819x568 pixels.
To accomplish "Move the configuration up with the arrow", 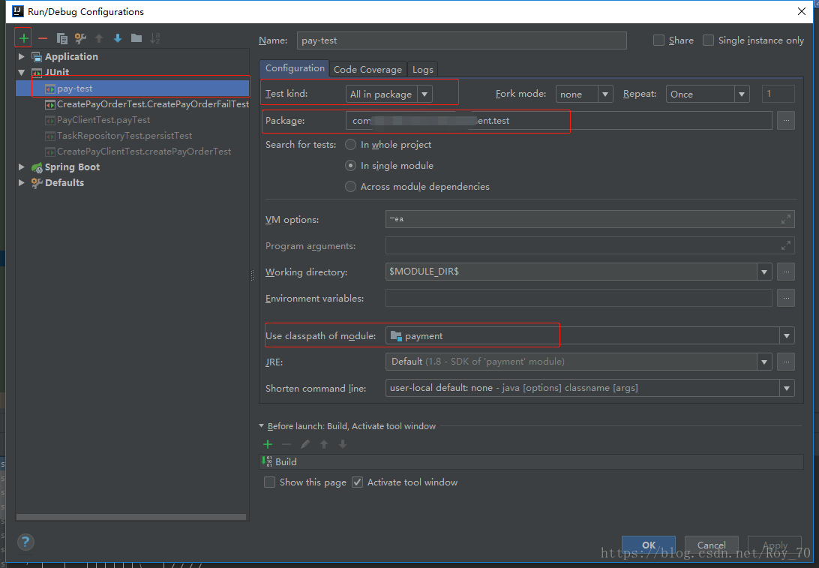I will pyautogui.click(x=99, y=38).
